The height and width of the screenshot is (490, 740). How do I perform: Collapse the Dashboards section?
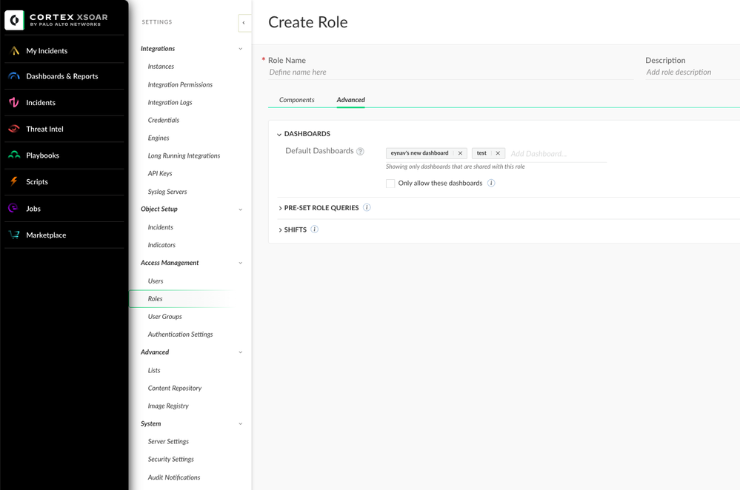point(279,135)
